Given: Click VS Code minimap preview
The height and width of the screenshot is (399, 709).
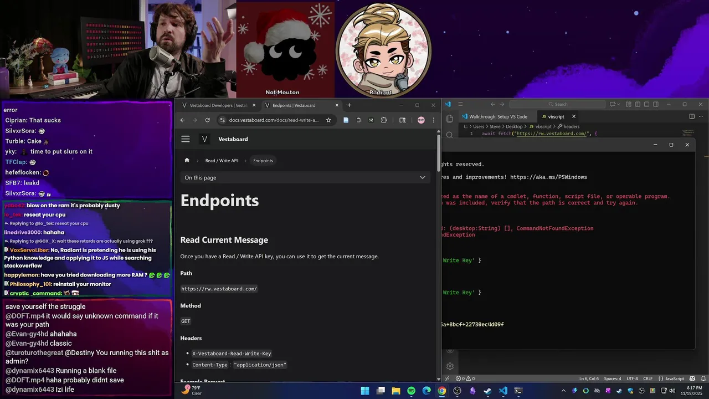Looking at the screenshot, I should coord(688,133).
